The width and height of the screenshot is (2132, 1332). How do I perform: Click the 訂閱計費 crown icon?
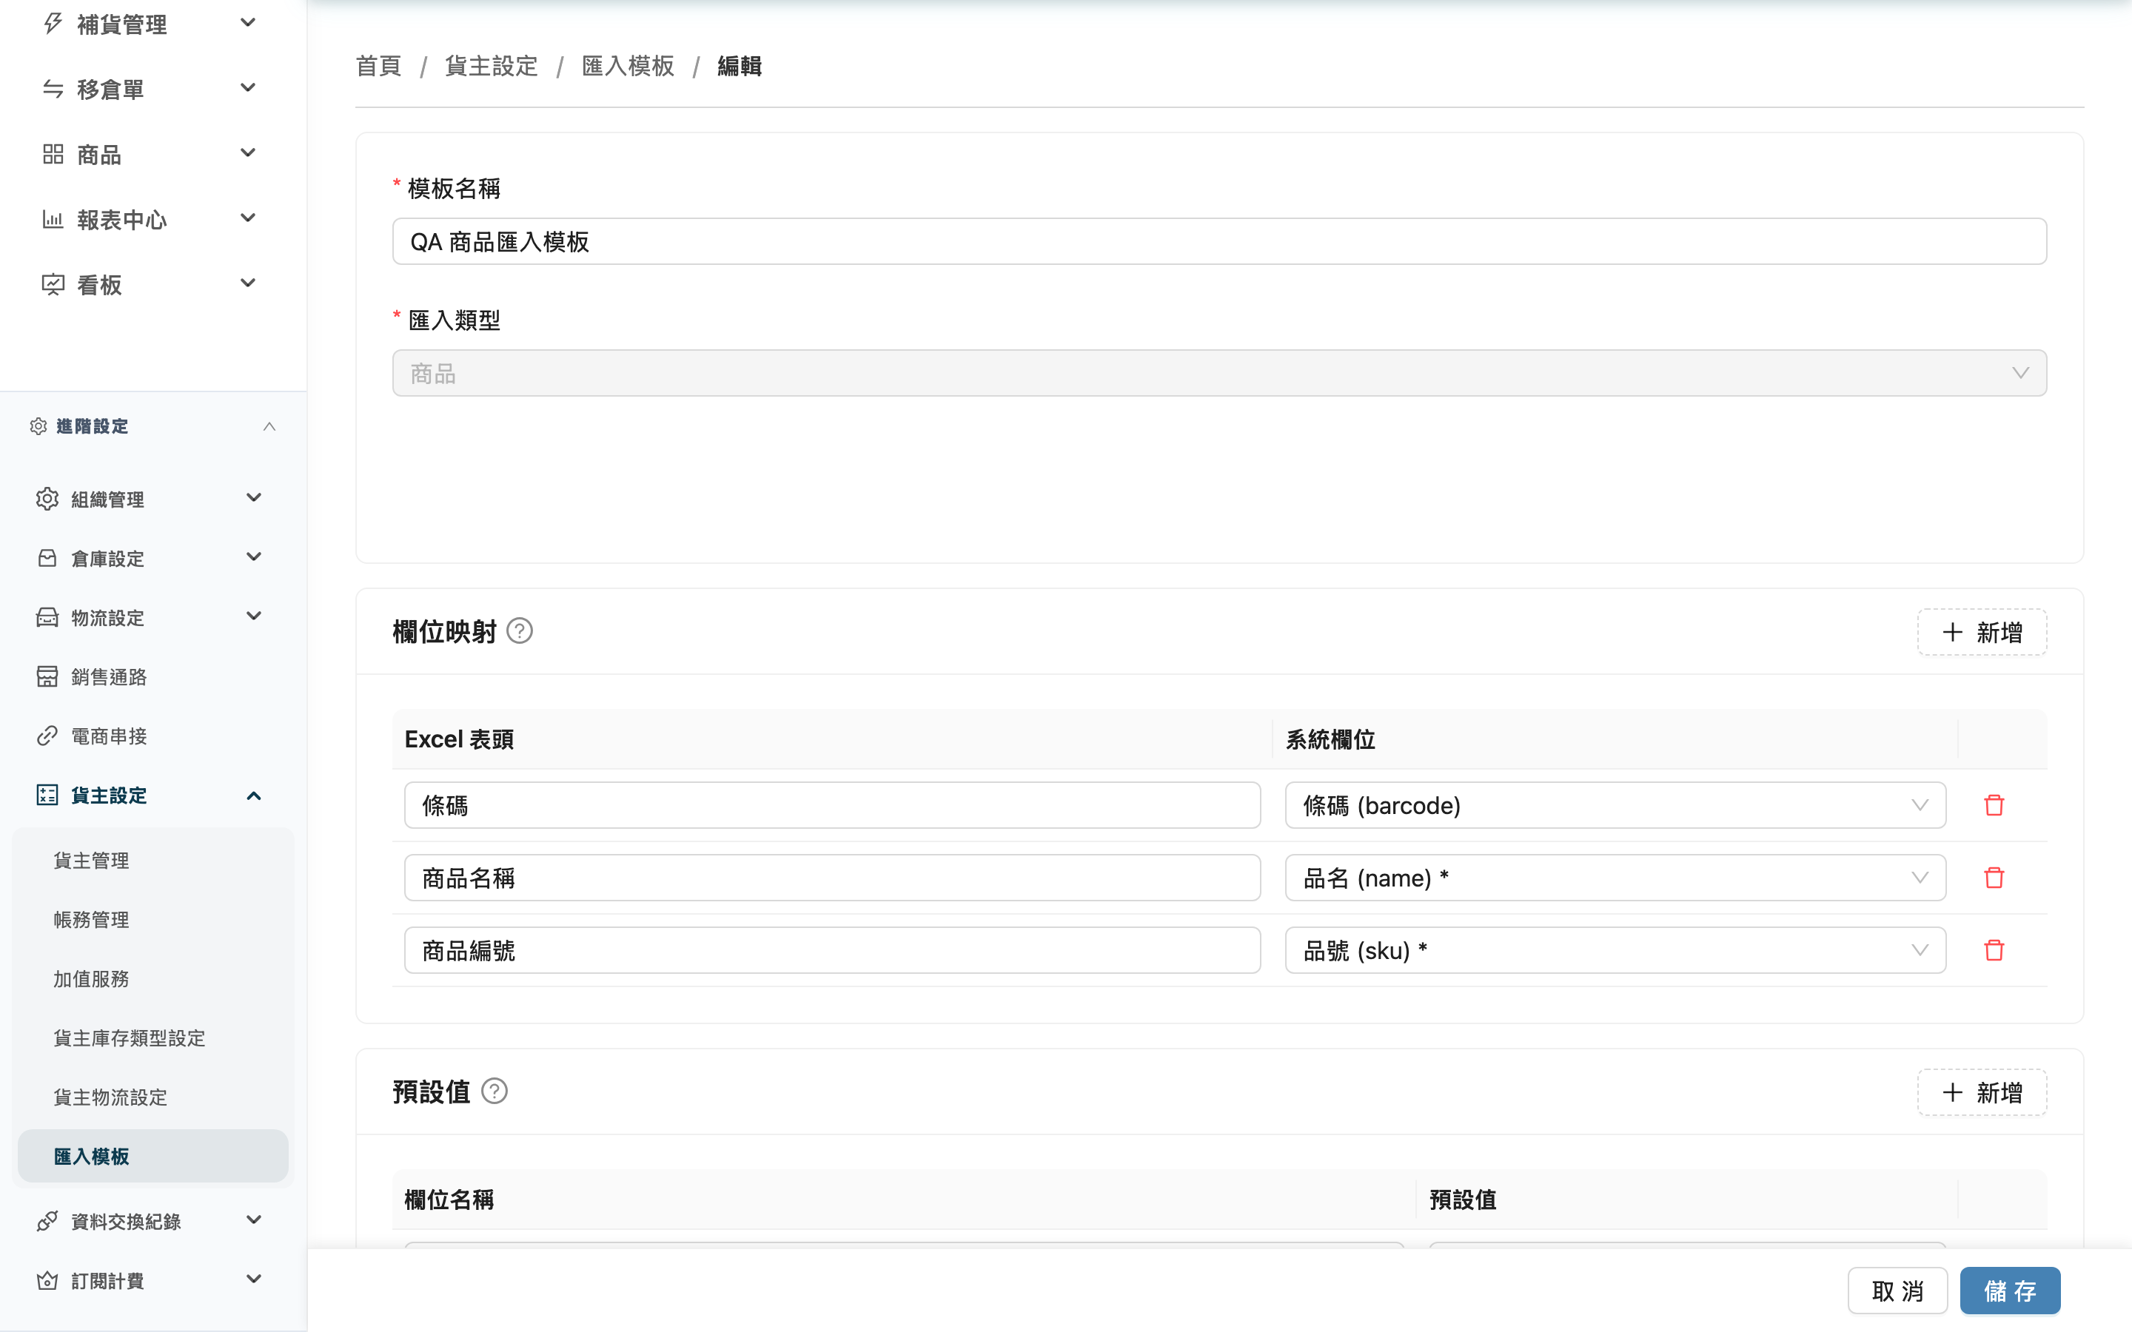(47, 1280)
